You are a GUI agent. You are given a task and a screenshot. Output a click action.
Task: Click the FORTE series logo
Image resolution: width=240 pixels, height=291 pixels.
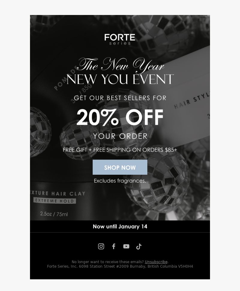click(x=120, y=39)
